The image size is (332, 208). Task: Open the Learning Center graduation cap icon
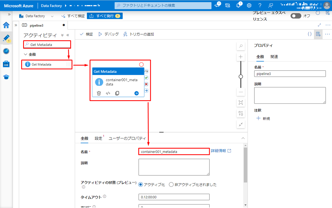(6, 77)
